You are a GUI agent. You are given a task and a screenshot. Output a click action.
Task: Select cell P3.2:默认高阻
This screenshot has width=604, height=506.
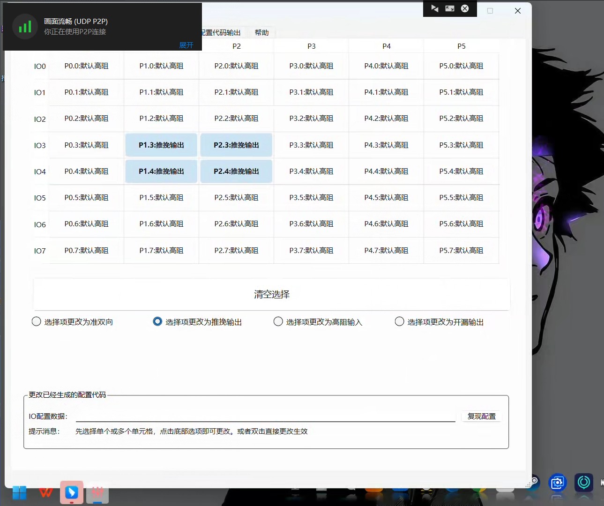pos(311,119)
